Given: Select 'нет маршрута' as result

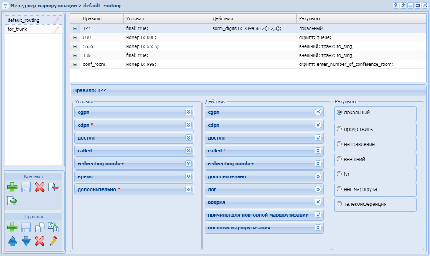Looking at the screenshot, I should coord(340,189).
